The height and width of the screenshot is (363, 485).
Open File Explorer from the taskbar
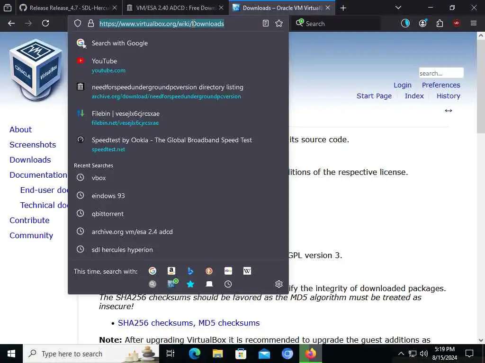[218, 354]
